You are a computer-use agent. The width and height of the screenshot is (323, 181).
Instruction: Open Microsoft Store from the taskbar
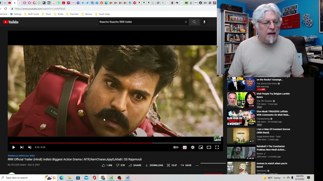point(78,178)
